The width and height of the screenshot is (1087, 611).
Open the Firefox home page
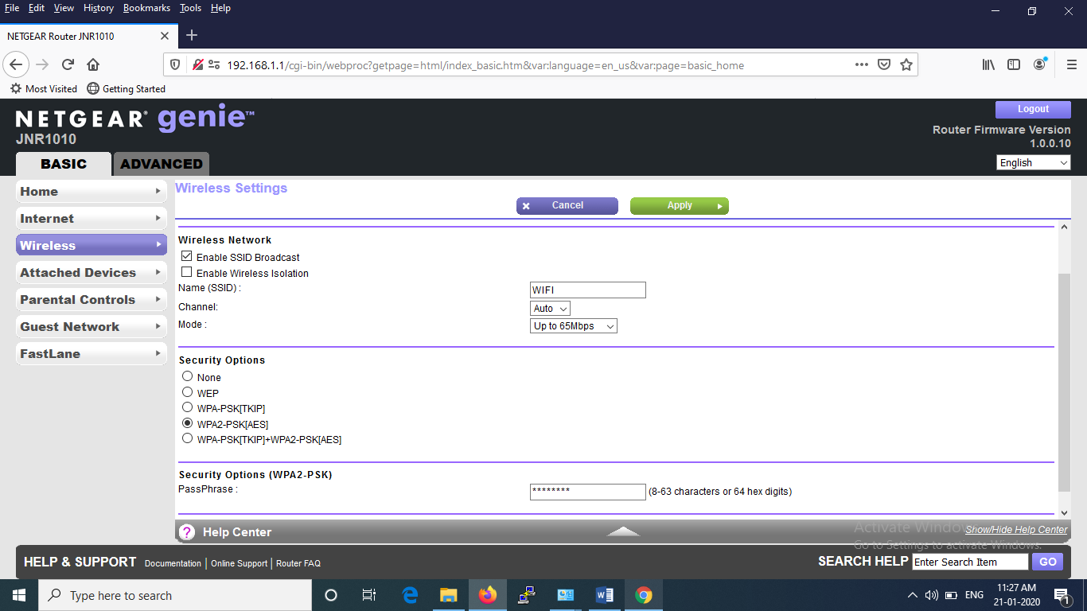click(x=93, y=64)
